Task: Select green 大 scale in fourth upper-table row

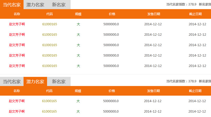Action: point(78,56)
